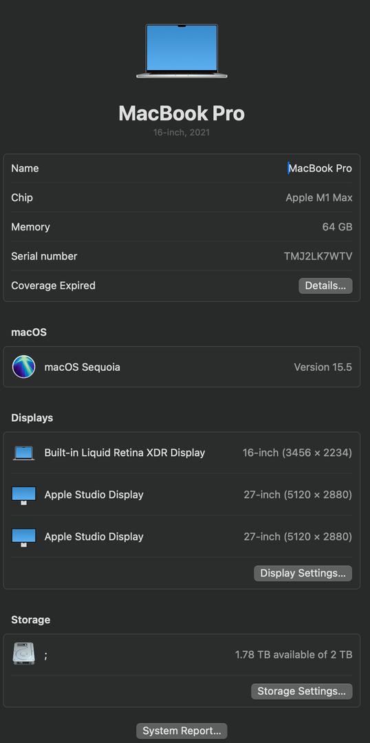Click the Coverage Expired label
Image resolution: width=370 pixels, height=743 pixels.
(x=53, y=286)
